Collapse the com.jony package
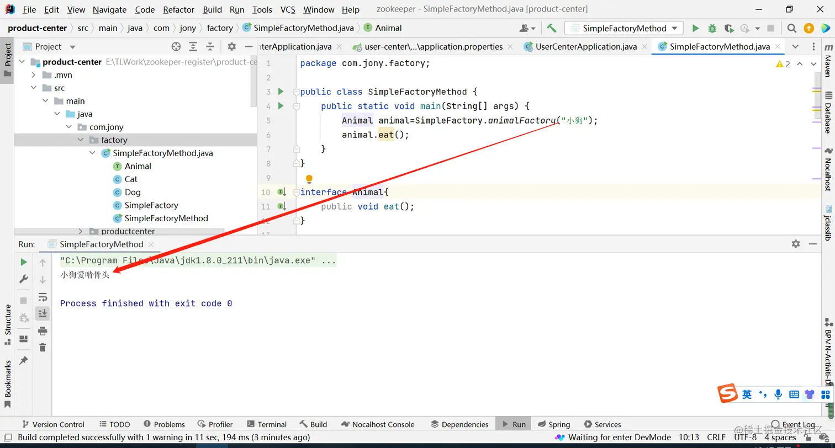This screenshot has width=835, height=448. coord(68,127)
